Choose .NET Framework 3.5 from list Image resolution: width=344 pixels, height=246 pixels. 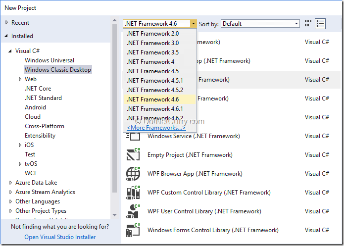[160, 52]
